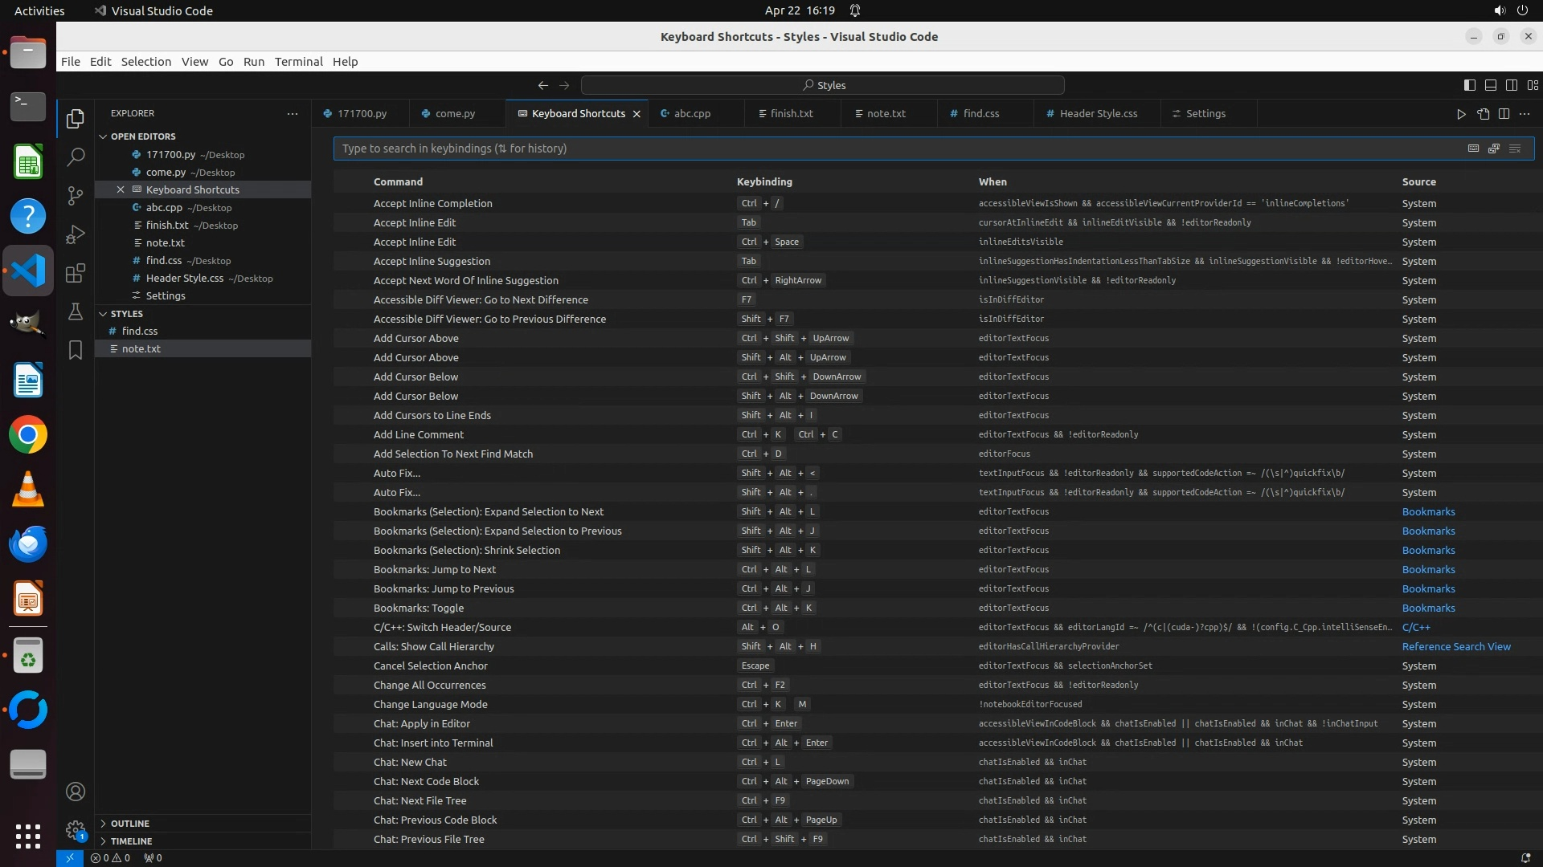
Task: Click the Reference Search View source link
Action: pyautogui.click(x=1455, y=647)
